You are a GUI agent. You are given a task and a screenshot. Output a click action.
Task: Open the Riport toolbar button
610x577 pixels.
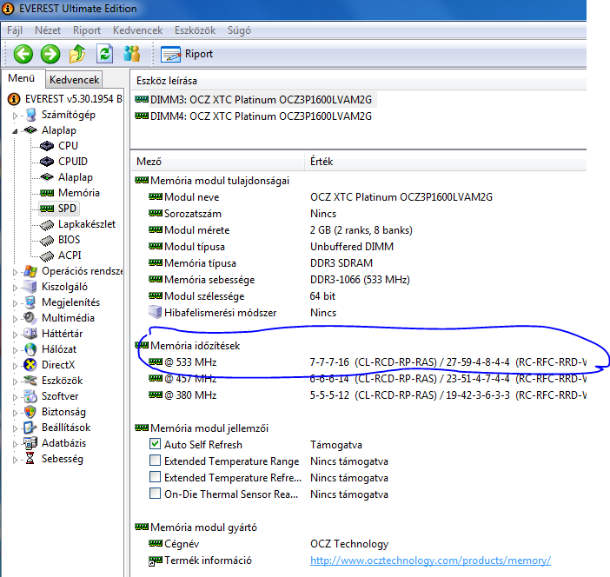tap(187, 54)
